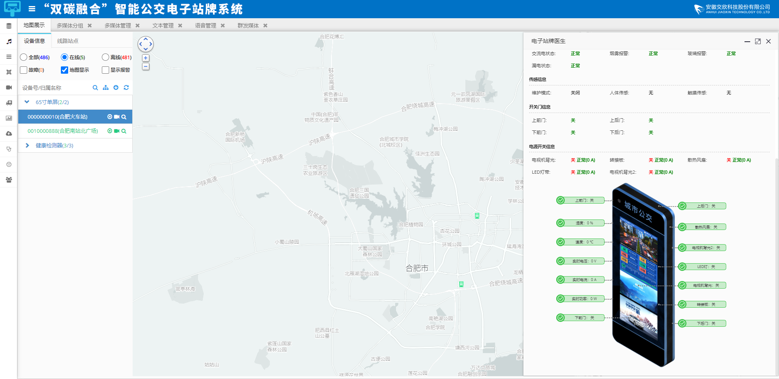
Task: Switch to the 线路站点 tab
Action: [68, 41]
